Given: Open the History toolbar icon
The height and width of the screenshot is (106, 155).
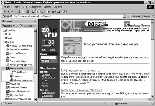Looking at the screenshot, I should coord(42,11).
